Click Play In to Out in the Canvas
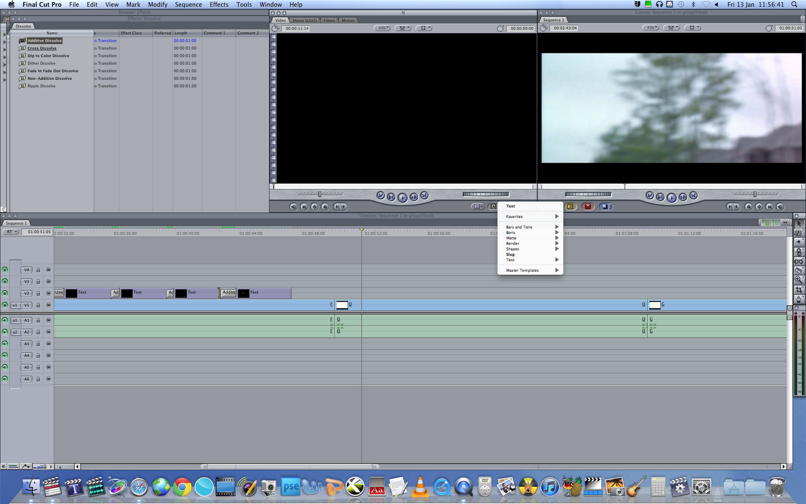 pyautogui.click(x=660, y=197)
